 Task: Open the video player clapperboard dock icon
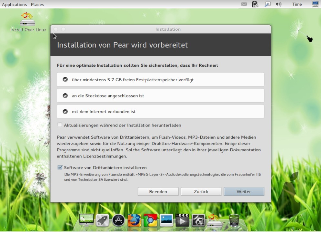[x=182, y=220]
